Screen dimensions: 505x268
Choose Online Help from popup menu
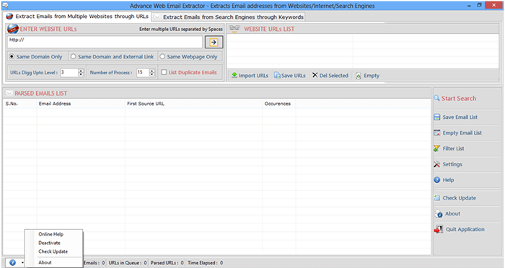(51, 234)
